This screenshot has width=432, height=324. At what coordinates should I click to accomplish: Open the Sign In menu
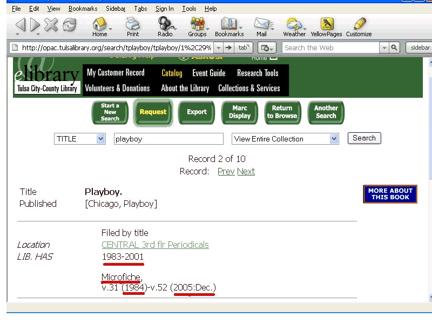(165, 9)
